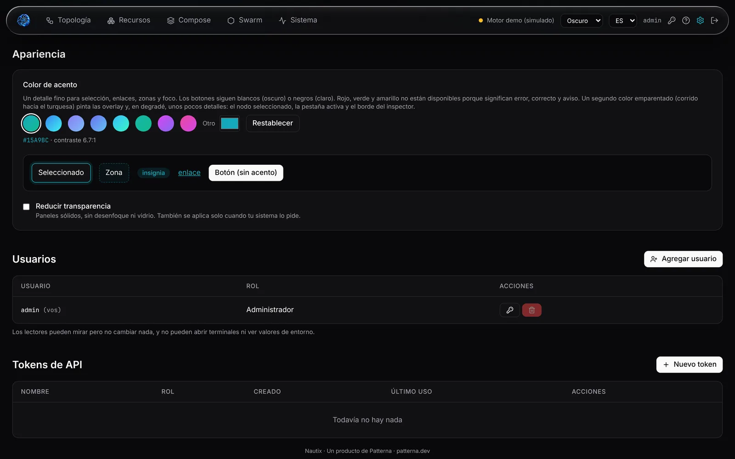Click Agregar usuario button

coord(683,259)
